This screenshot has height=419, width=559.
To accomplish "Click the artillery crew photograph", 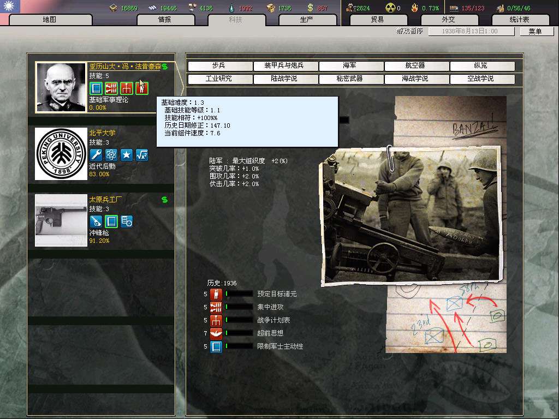I will point(412,216).
